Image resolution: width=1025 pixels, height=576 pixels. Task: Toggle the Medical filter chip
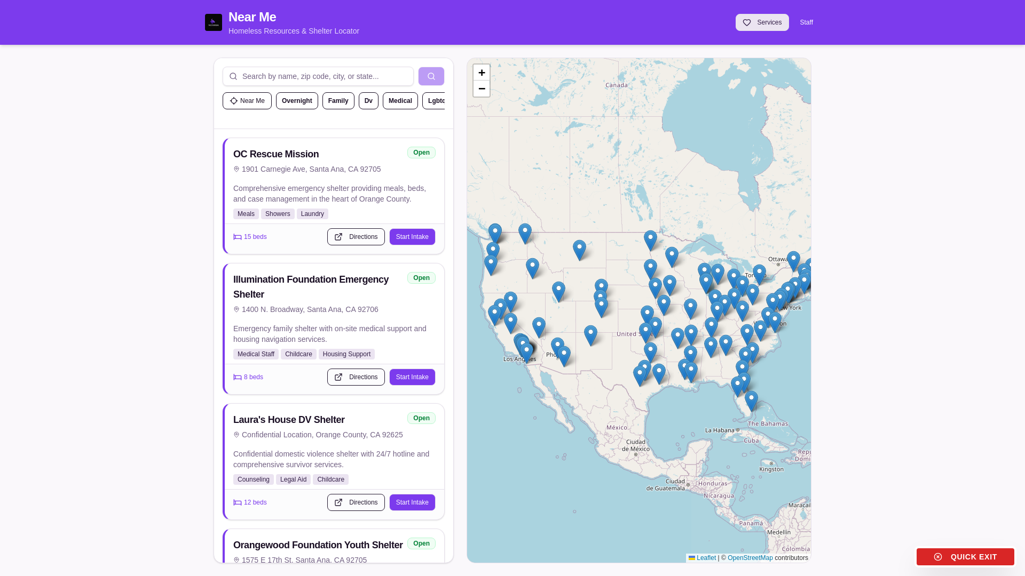pos(400,101)
